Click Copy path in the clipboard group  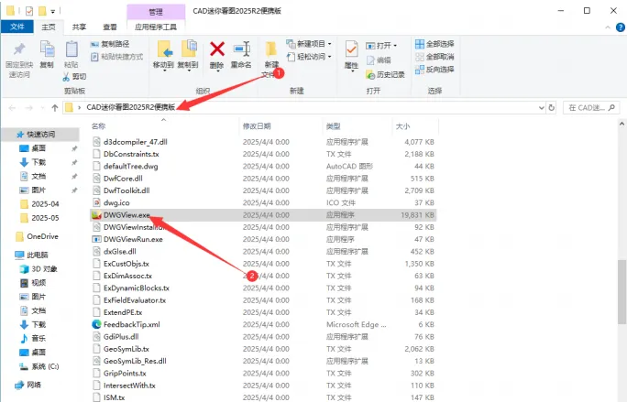tap(110, 44)
